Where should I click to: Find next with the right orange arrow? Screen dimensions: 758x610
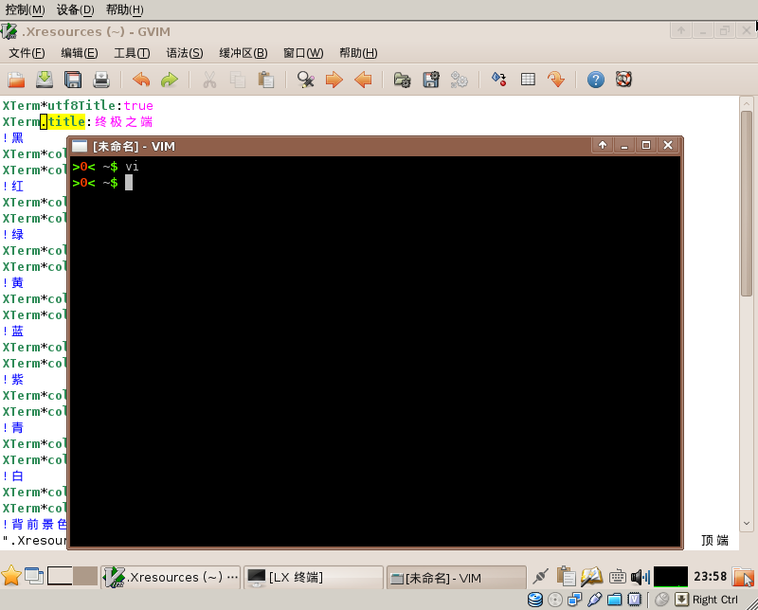pos(334,80)
